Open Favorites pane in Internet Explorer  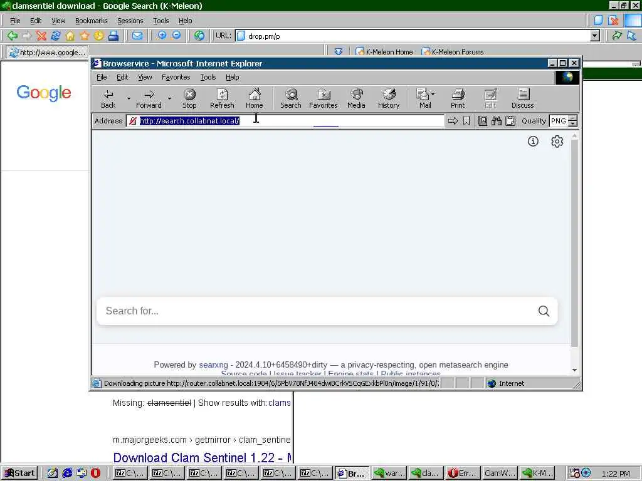[324, 99]
